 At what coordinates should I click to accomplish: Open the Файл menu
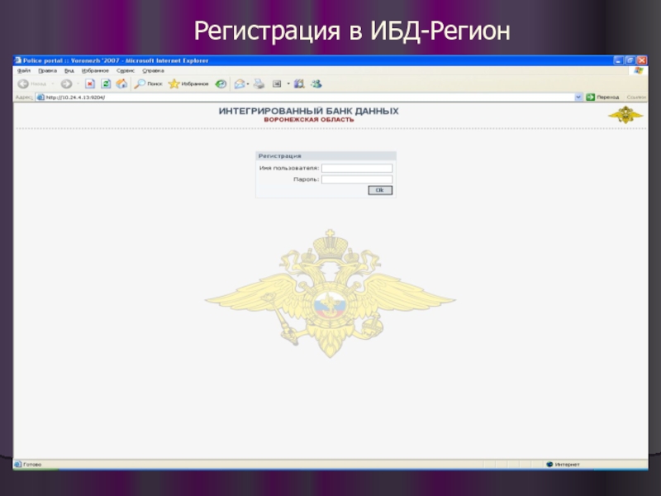tap(23, 71)
